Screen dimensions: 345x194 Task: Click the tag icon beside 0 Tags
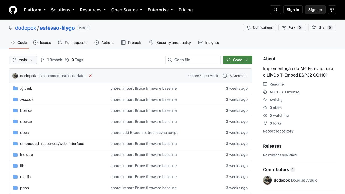67,60
